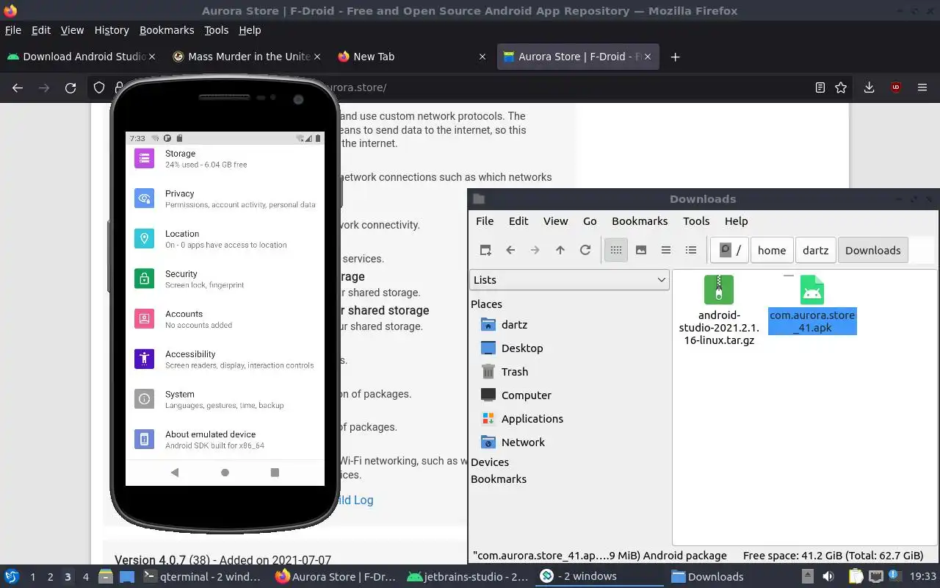
Task: Open System settings on the emulator
Action: point(225,399)
